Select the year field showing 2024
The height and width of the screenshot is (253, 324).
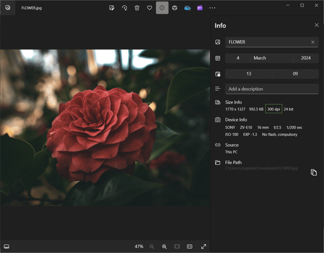click(306, 58)
